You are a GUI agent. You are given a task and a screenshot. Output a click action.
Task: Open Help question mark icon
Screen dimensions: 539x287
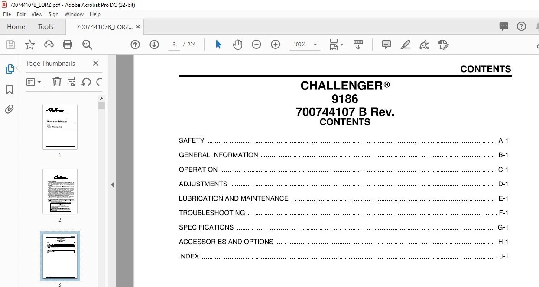521,27
